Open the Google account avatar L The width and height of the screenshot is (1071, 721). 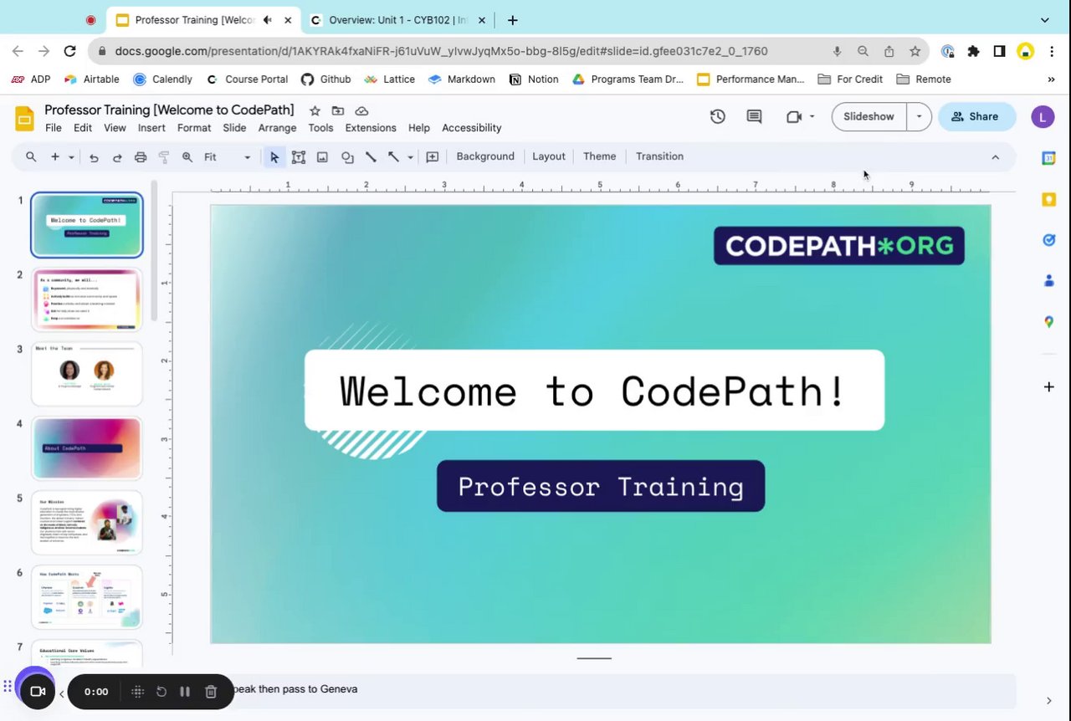tap(1043, 117)
